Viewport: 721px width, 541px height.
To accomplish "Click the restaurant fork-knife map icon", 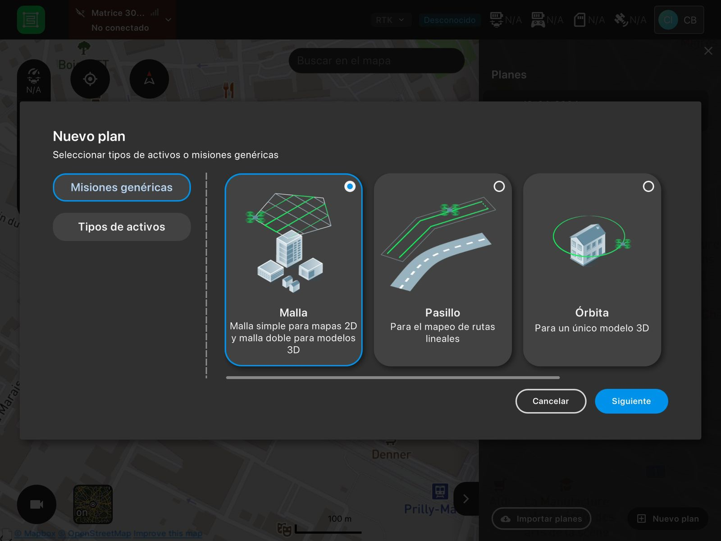I will click(x=228, y=90).
